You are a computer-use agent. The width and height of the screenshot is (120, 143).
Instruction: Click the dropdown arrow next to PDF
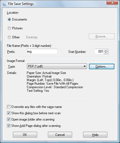pos(84,66)
